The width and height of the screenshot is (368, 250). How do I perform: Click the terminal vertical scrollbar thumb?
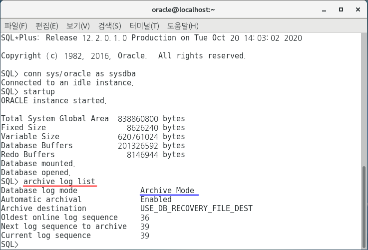[364, 207]
